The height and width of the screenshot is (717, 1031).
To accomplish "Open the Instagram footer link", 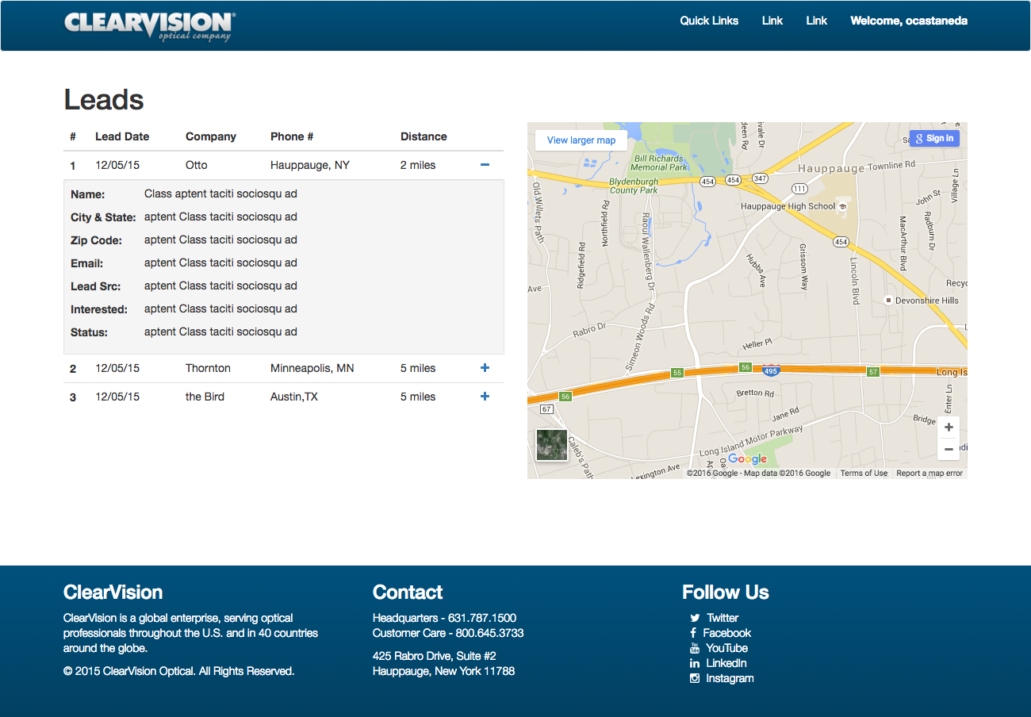I will [x=730, y=678].
